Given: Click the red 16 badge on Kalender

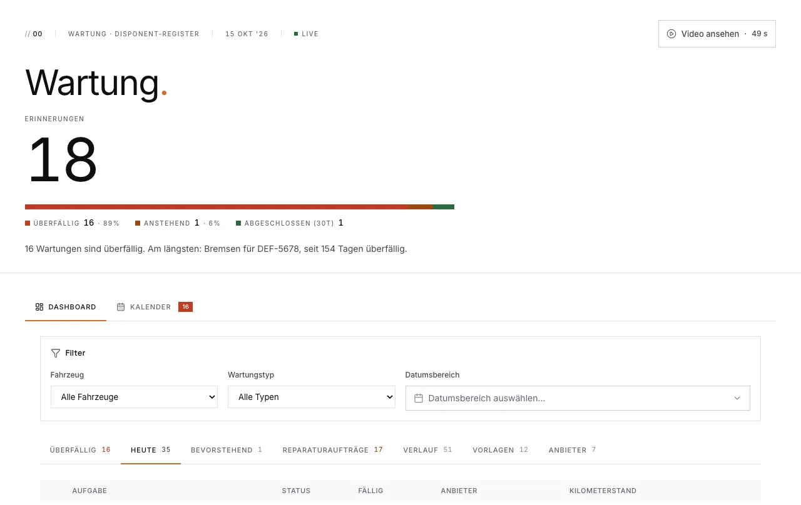Looking at the screenshot, I should point(185,307).
